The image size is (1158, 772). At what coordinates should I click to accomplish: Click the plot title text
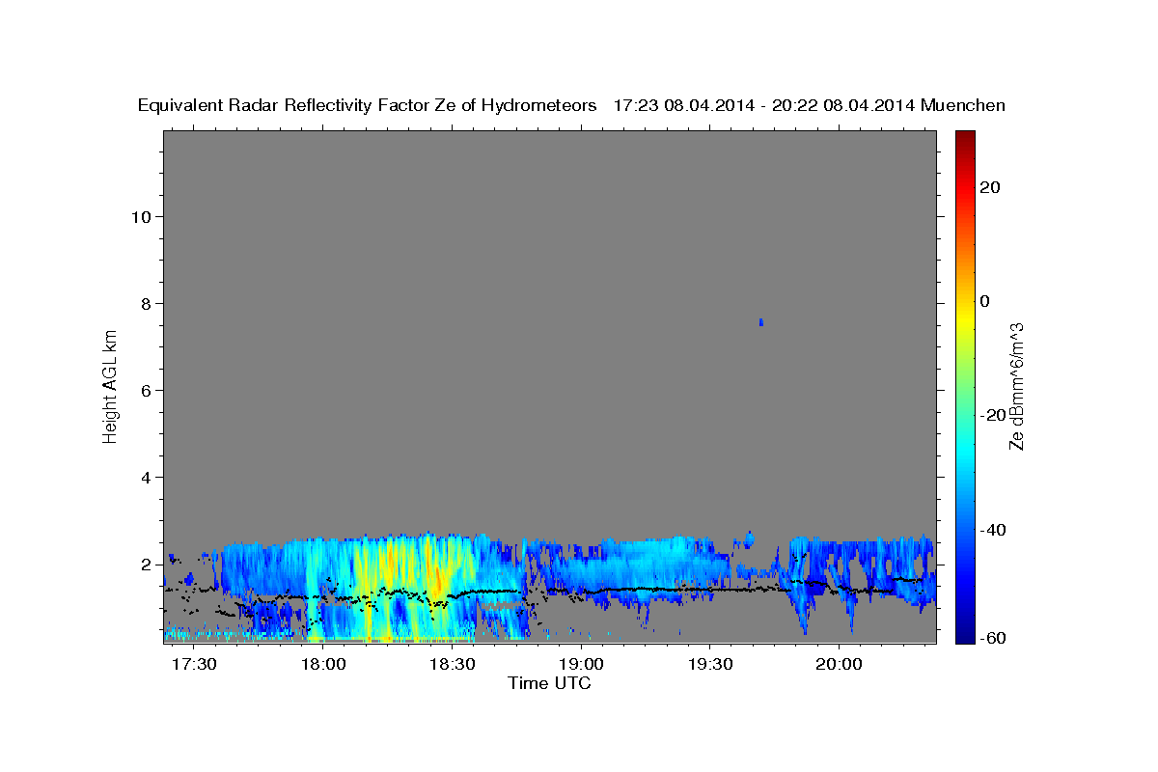(x=572, y=105)
